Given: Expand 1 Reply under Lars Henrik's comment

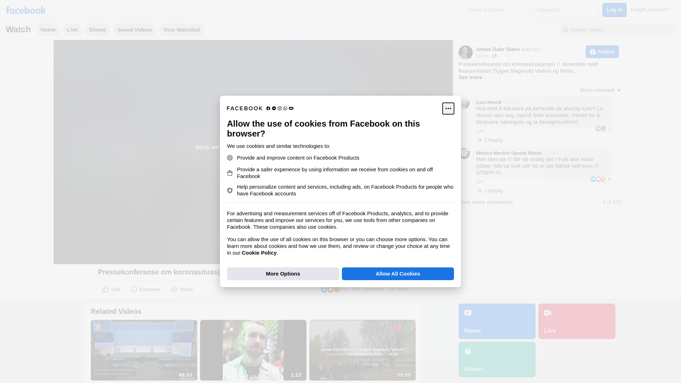Looking at the screenshot, I should (x=489, y=140).
